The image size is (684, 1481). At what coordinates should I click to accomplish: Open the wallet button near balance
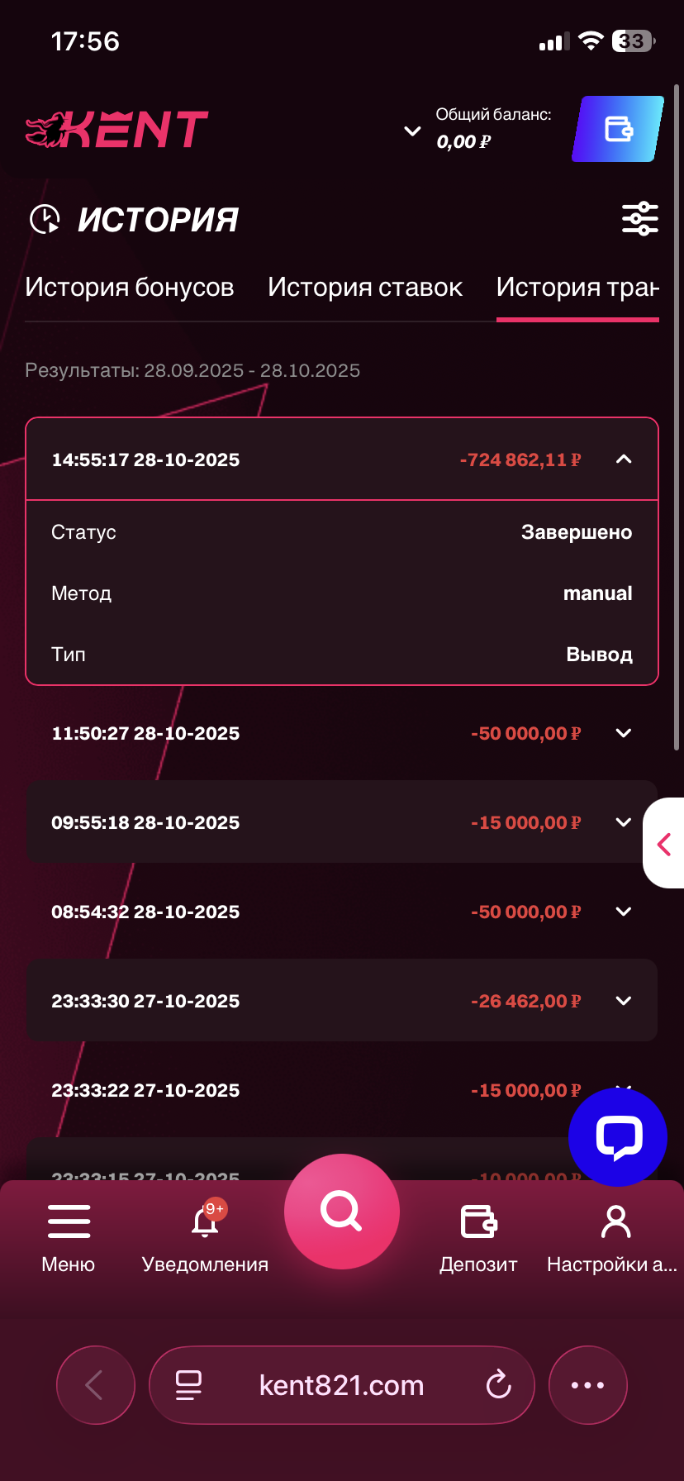[618, 129]
